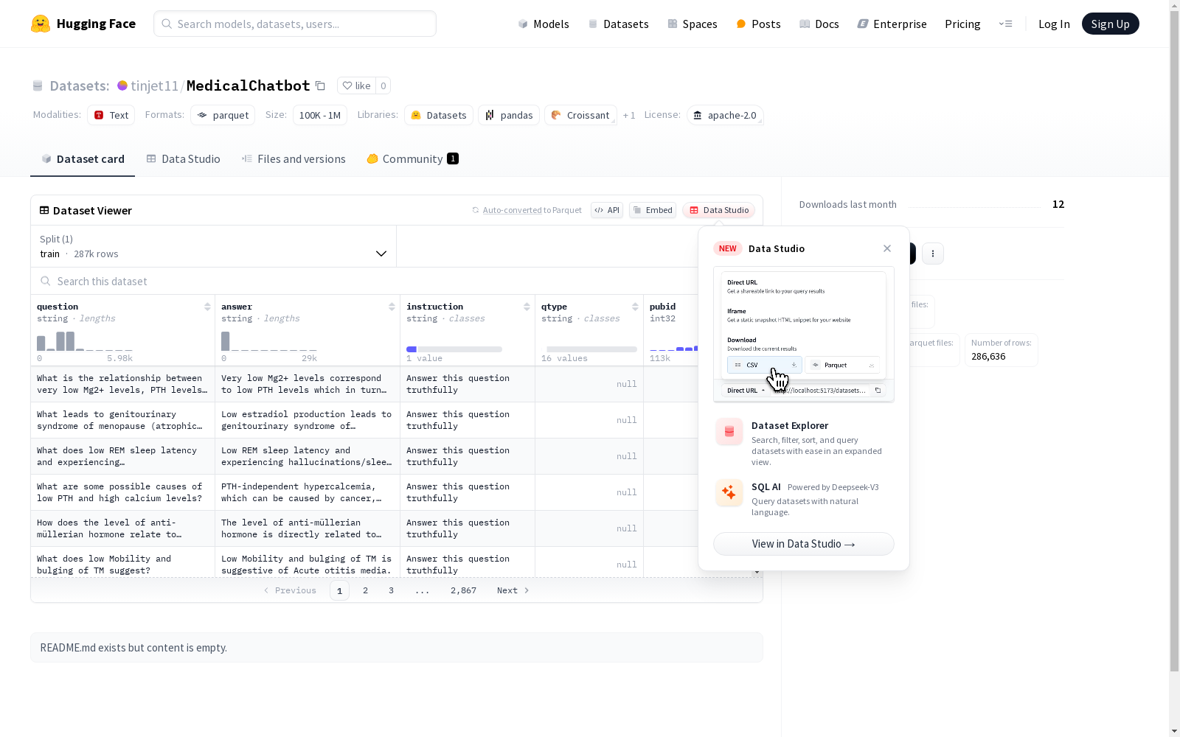Click the Hugging Face logo icon
This screenshot has height=737, width=1180.
tap(41, 24)
